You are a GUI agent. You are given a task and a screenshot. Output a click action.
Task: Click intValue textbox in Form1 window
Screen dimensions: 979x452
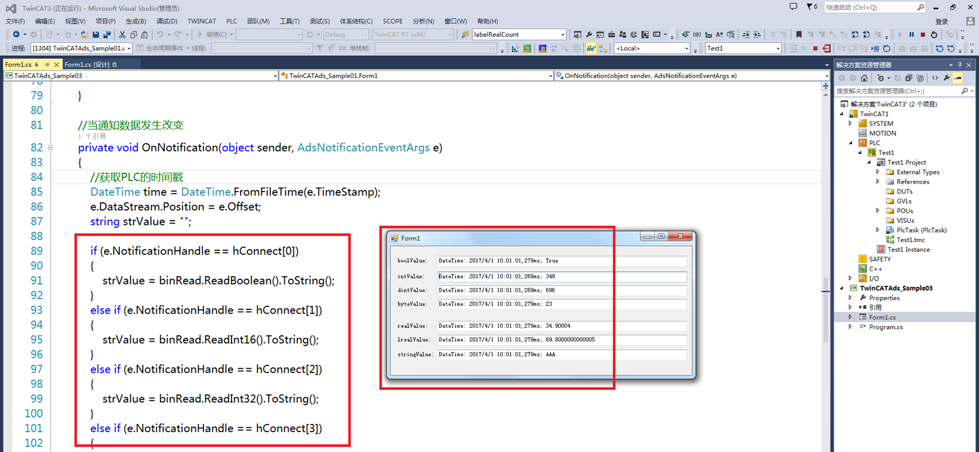pyautogui.click(x=562, y=277)
